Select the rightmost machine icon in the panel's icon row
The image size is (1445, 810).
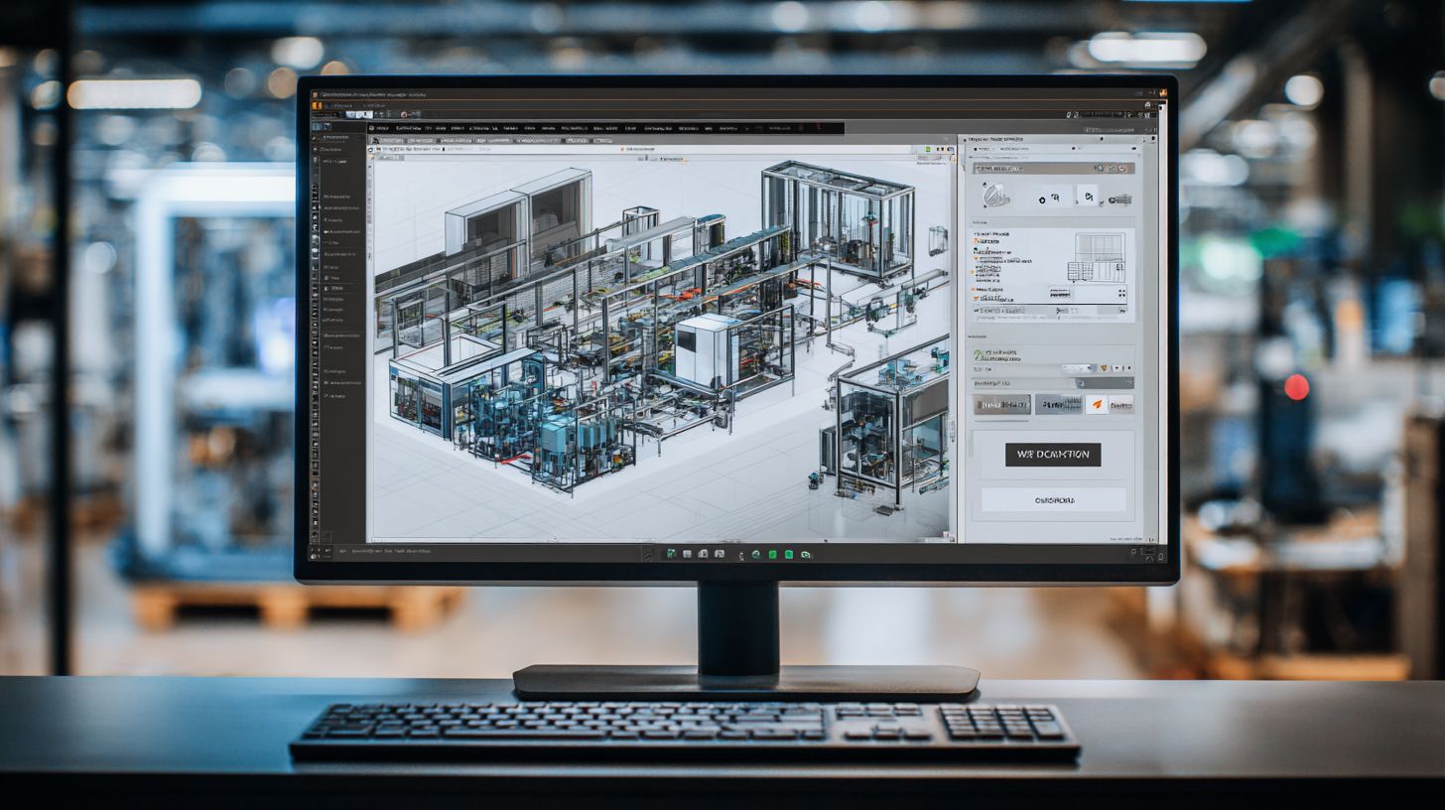click(1118, 200)
